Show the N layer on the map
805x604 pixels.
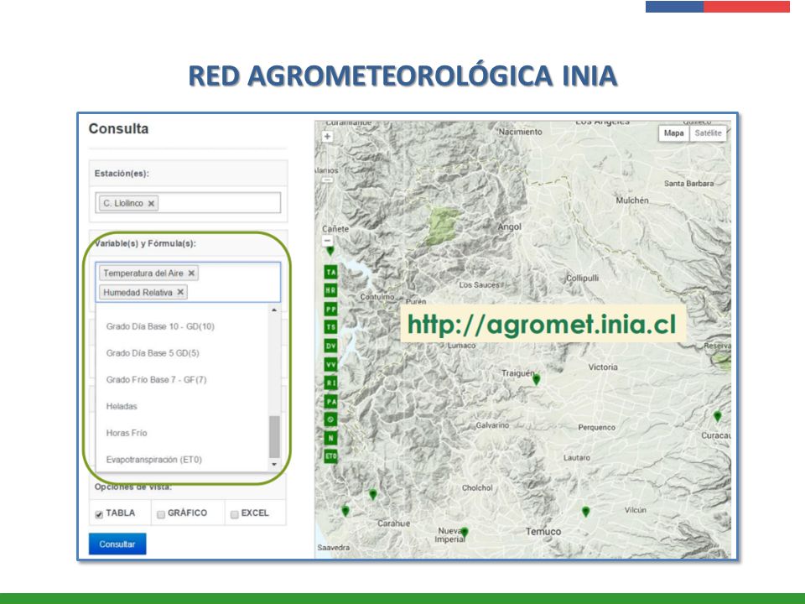click(x=330, y=438)
